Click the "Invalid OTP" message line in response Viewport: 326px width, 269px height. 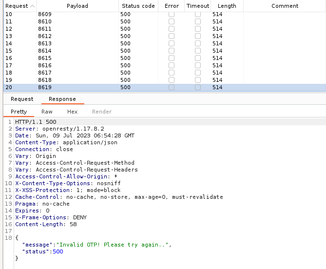(x=96, y=245)
